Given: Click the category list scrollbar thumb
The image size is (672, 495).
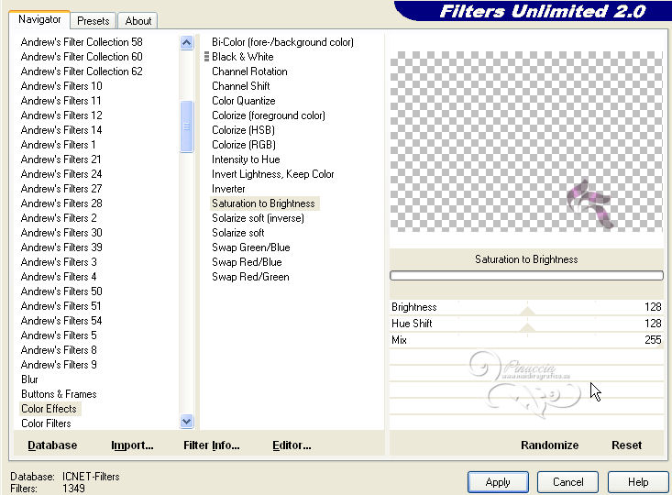Looking at the screenshot, I should (186, 126).
